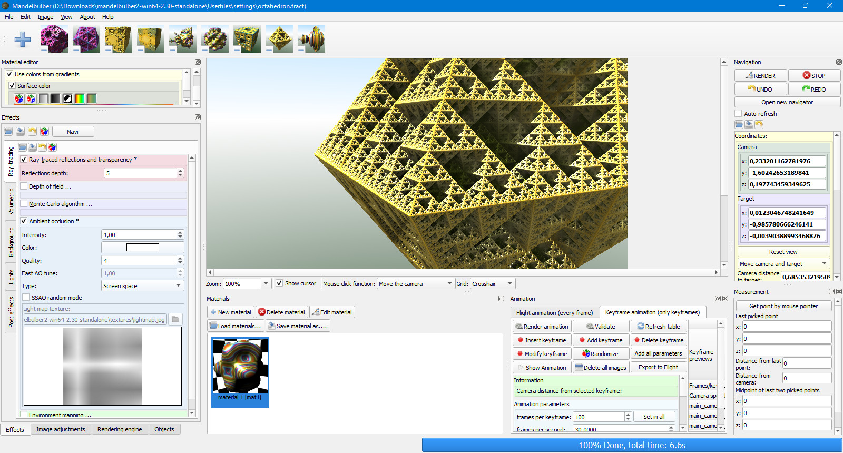Click the Reset view button

click(783, 252)
